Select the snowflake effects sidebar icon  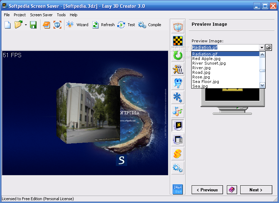tap(178, 97)
